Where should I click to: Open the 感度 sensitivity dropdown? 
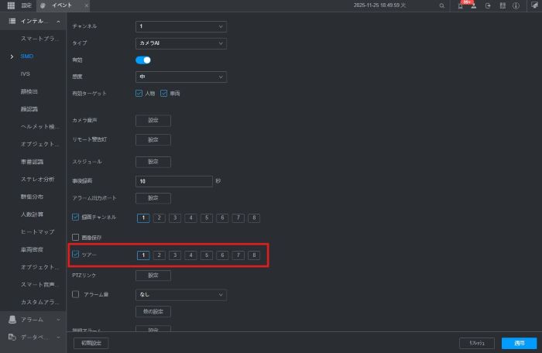pos(181,77)
